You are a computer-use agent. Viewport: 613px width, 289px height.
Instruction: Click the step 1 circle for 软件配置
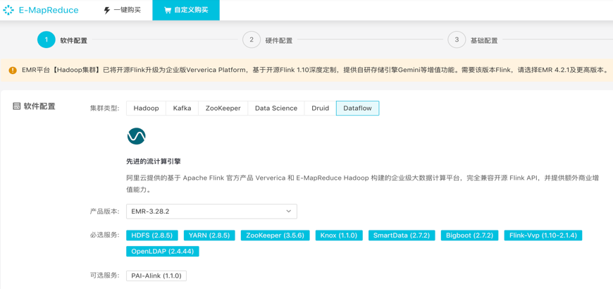47,40
